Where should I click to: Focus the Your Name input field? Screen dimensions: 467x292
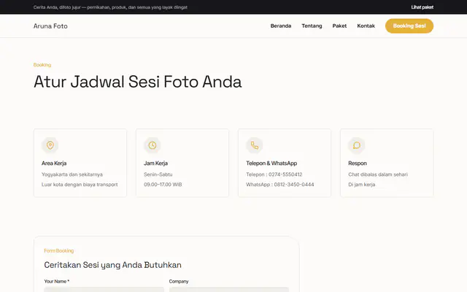[x=104, y=289]
